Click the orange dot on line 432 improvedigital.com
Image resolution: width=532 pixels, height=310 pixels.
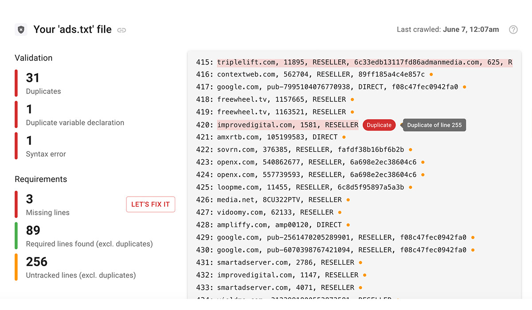[x=365, y=275]
